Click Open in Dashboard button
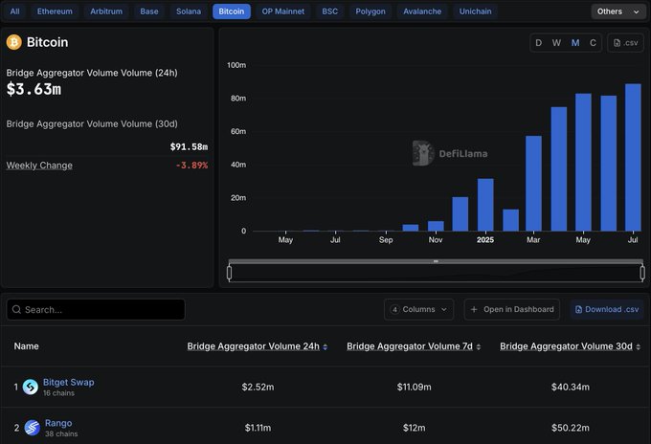This screenshot has height=444, width=651. point(512,309)
